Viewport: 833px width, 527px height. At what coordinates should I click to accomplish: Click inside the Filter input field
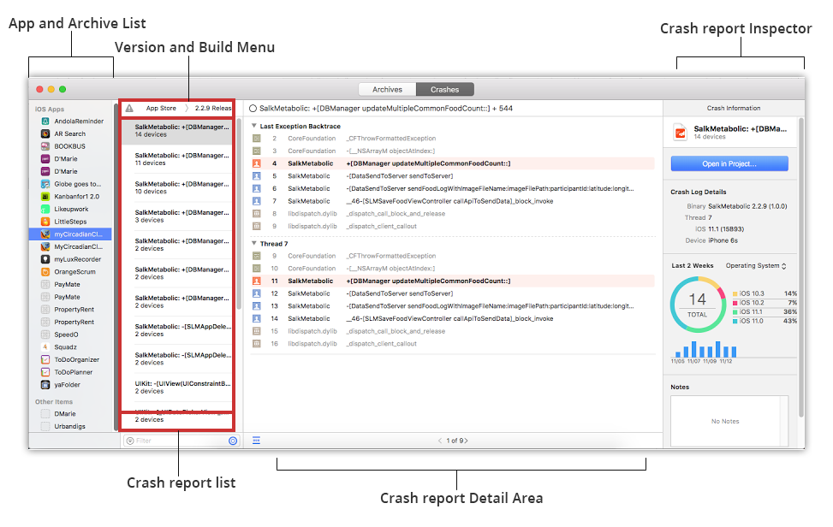click(x=181, y=441)
